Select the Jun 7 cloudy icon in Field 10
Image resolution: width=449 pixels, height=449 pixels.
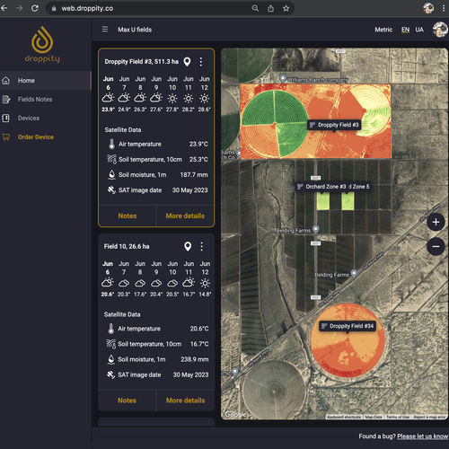pos(124,283)
